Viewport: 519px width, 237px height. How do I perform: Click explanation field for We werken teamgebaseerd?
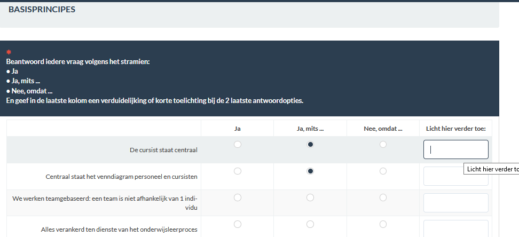[456, 203]
